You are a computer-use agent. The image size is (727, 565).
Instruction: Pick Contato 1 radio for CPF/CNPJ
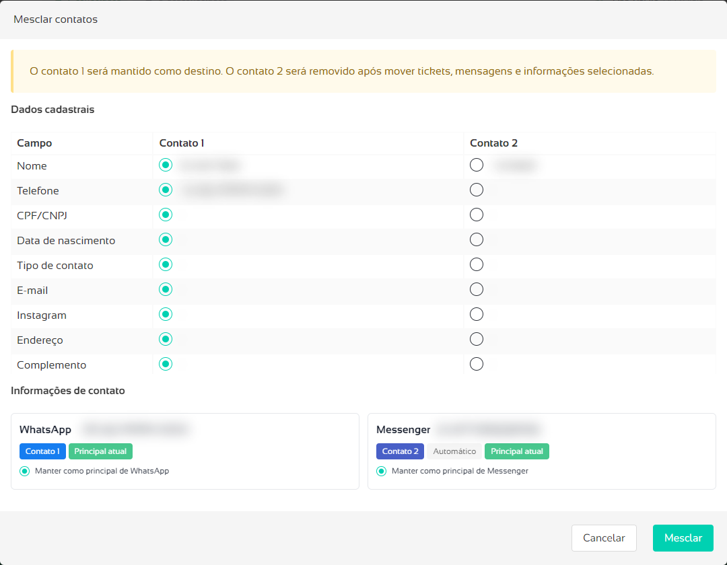tap(166, 215)
